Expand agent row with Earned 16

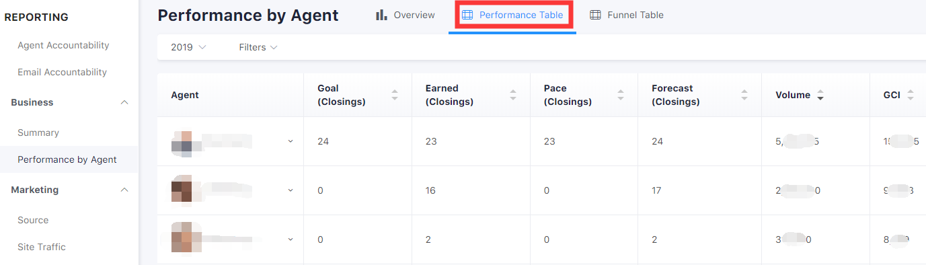click(x=291, y=190)
